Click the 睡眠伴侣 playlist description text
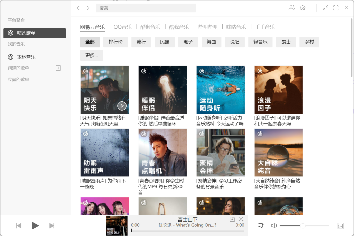Image resolution: width=354 pixels, height=236 pixels. point(161,121)
